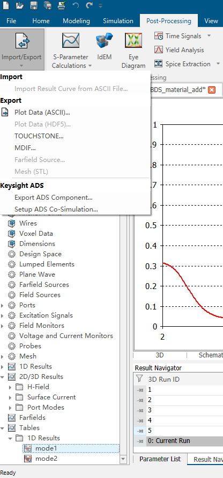Screen dimensions: 223x478
Task: Click the IdEM icon
Action: (x=105, y=41)
